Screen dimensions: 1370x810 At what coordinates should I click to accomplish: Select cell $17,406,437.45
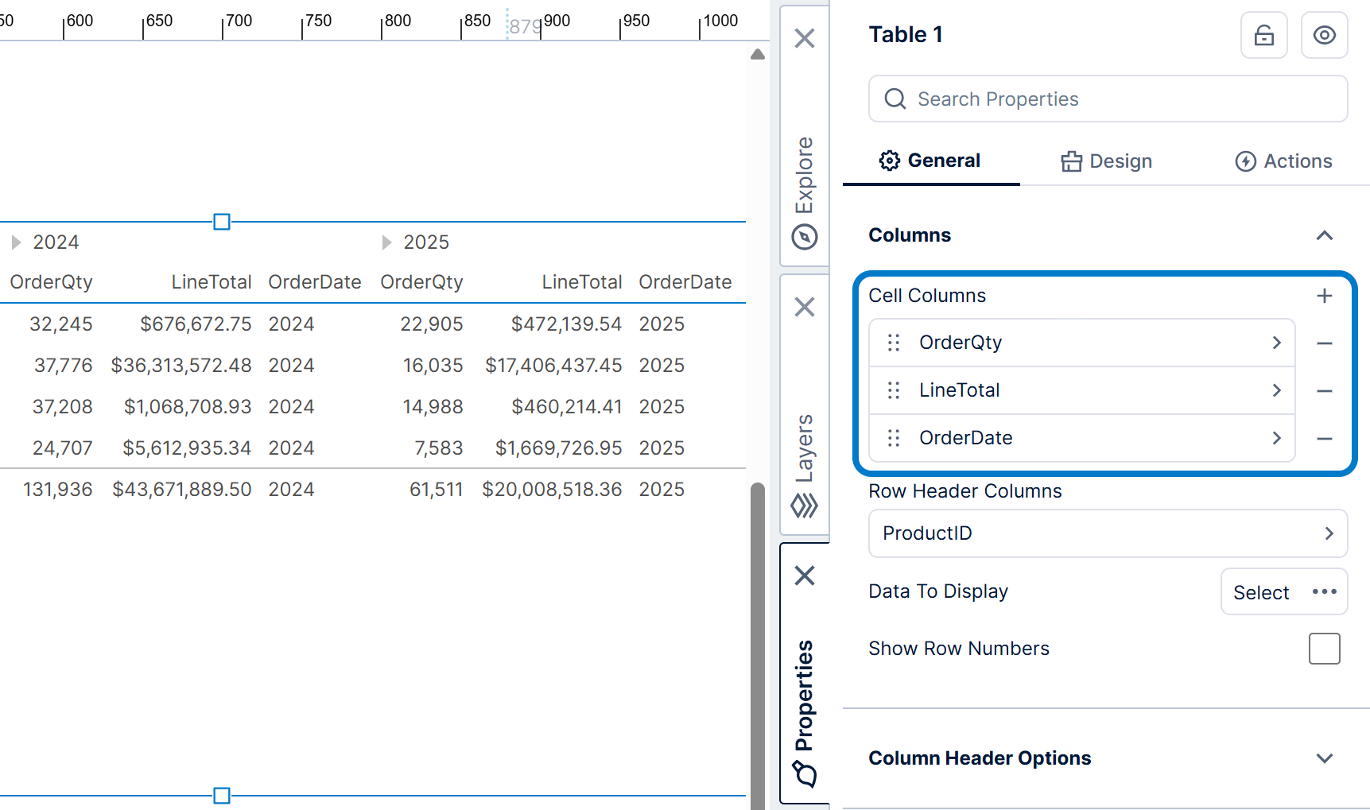pyautogui.click(x=553, y=366)
